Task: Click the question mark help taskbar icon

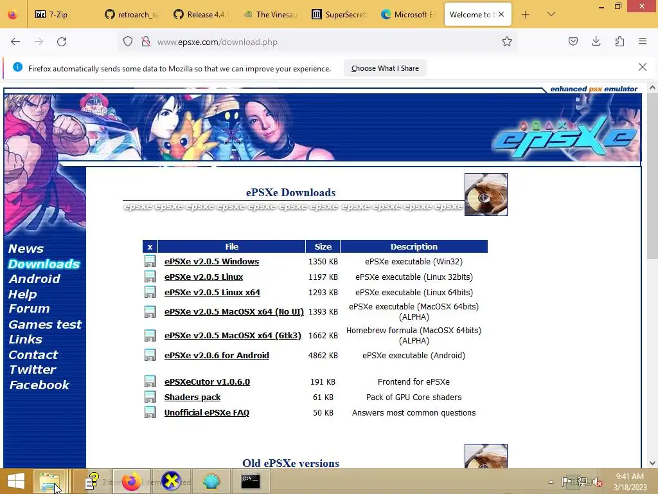Action: [x=91, y=481]
